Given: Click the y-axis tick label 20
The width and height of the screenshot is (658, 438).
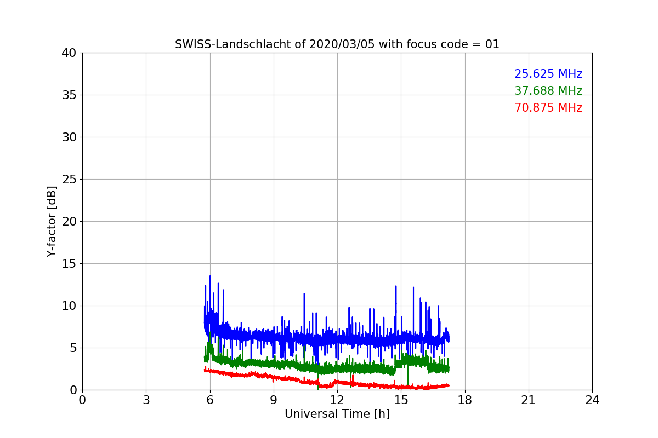Looking at the screenshot, I should pos(69,222).
